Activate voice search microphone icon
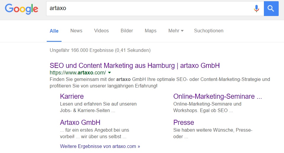 [x=256, y=9]
